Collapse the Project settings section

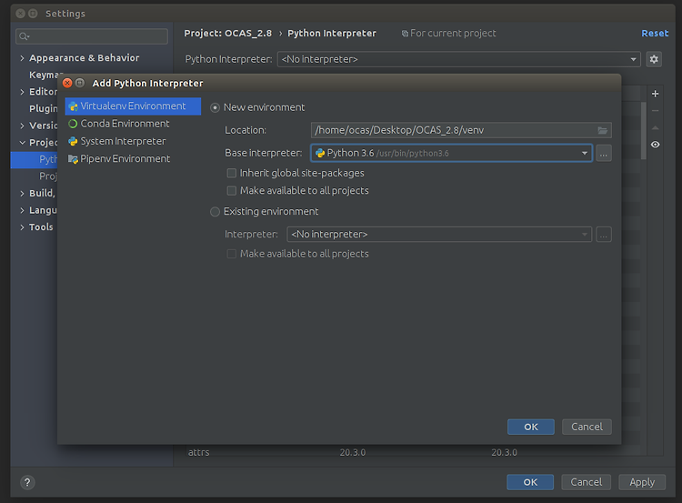[x=22, y=143]
